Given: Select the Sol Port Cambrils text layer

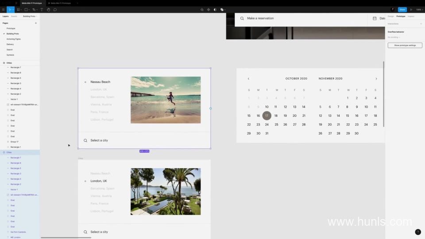Looking at the screenshot, I should 18,232.
